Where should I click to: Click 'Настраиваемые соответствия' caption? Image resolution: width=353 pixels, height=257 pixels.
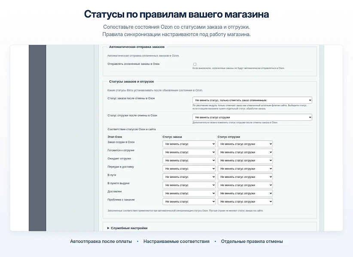(176, 241)
